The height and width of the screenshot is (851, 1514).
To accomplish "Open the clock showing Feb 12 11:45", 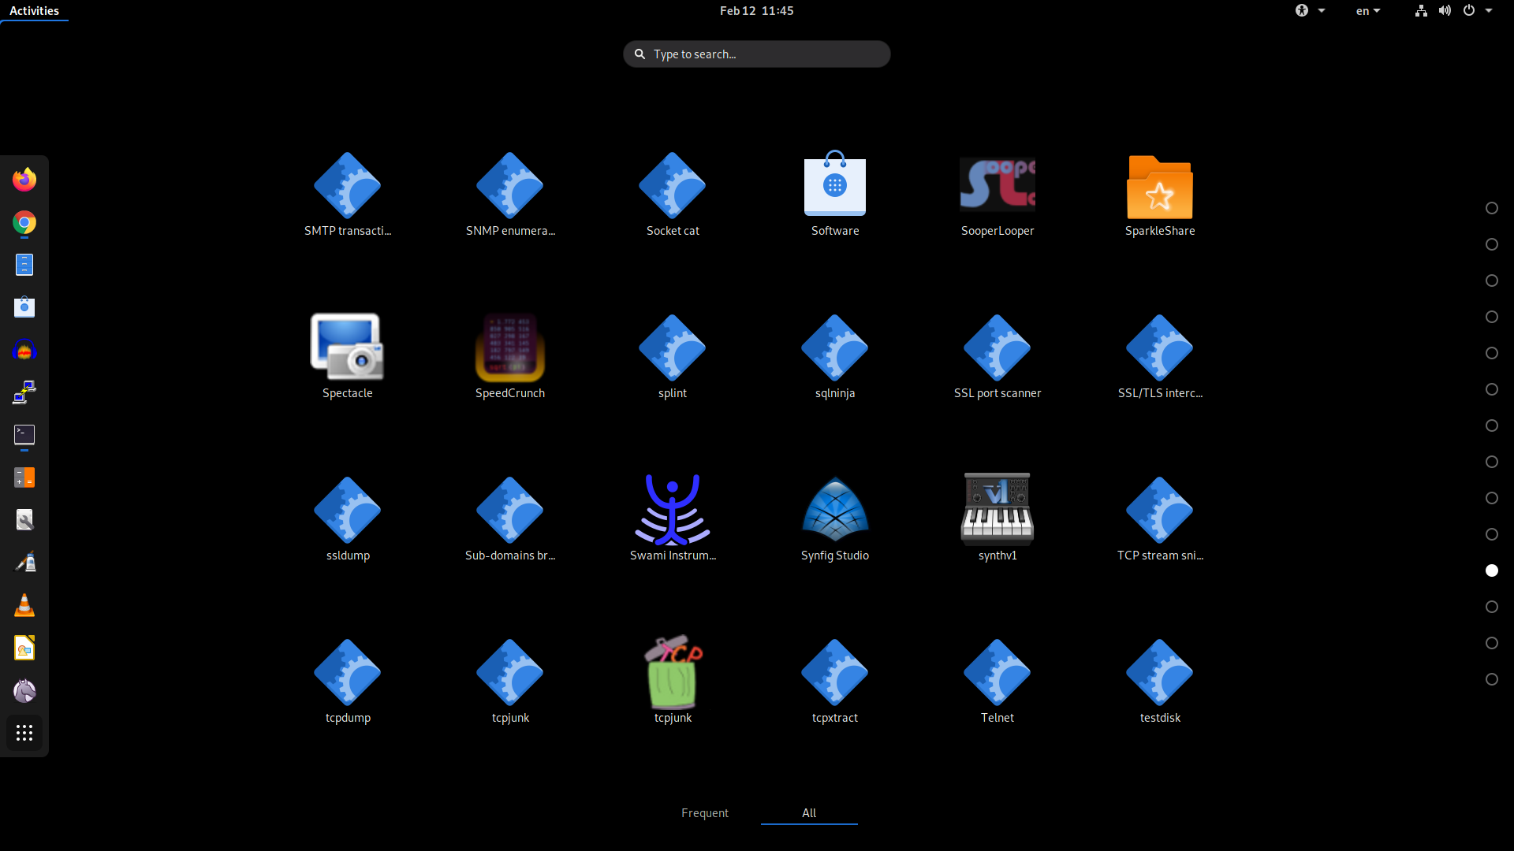I will [756, 10].
